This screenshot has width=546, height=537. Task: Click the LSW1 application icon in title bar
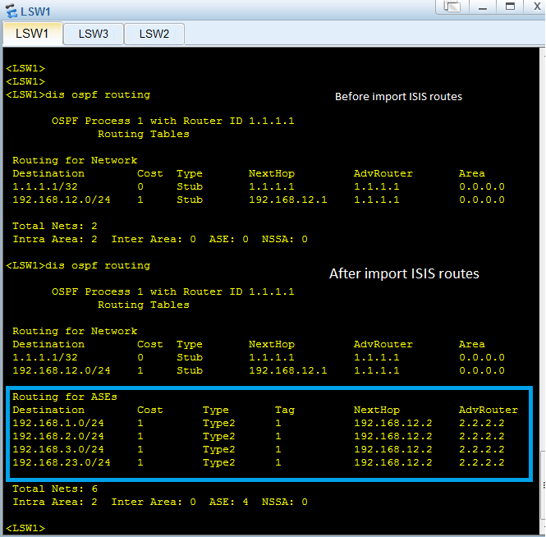[x=11, y=11]
